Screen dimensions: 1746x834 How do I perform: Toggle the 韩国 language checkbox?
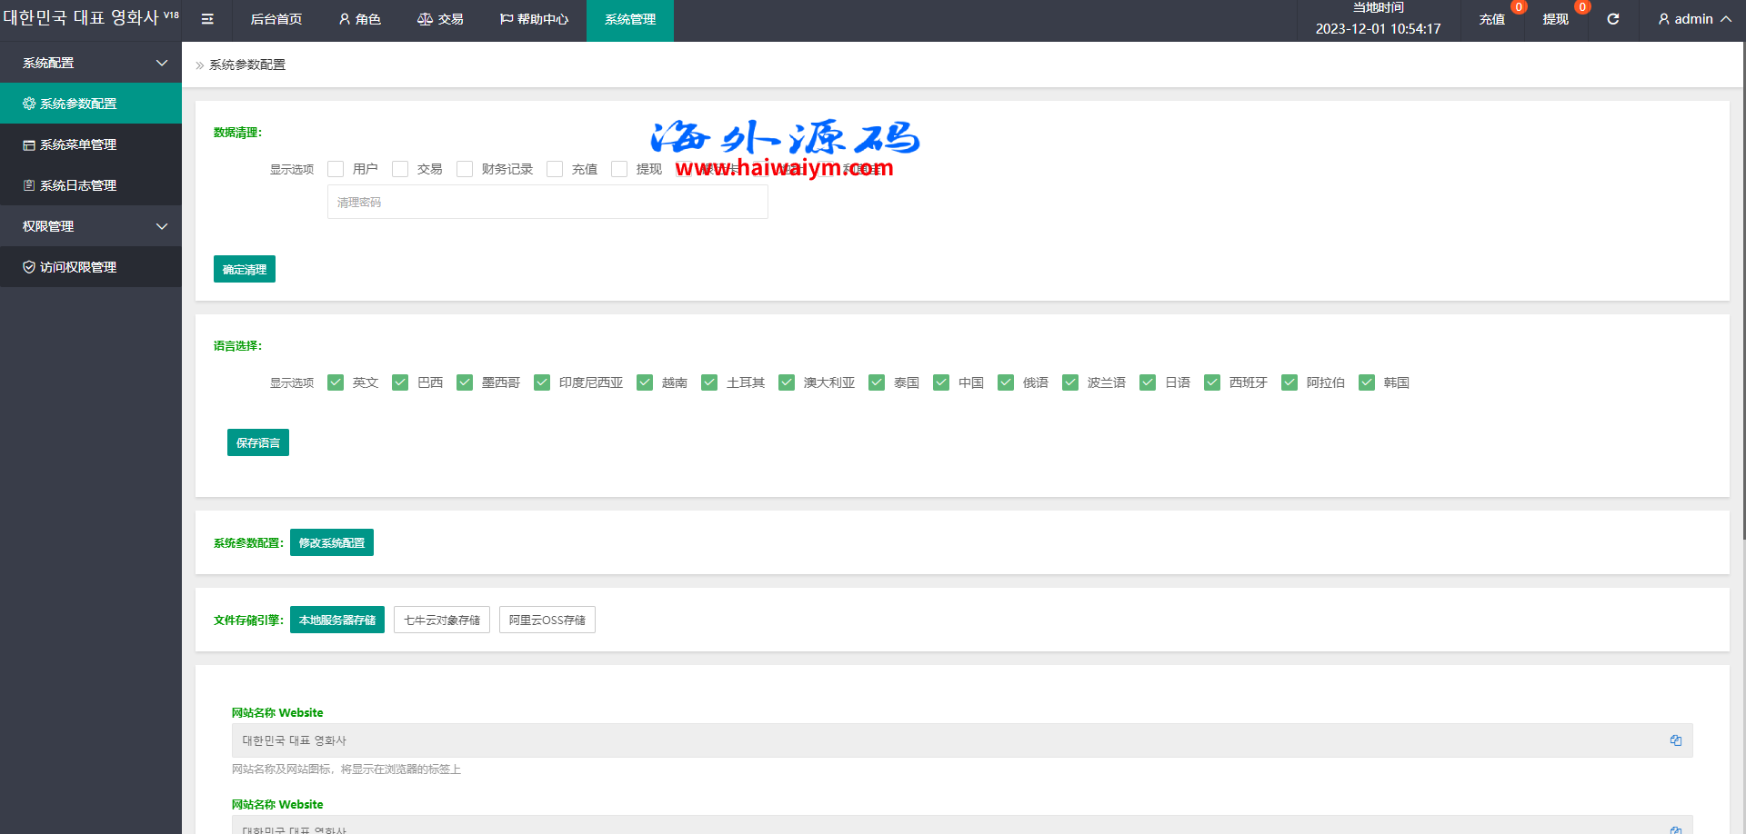[1366, 382]
